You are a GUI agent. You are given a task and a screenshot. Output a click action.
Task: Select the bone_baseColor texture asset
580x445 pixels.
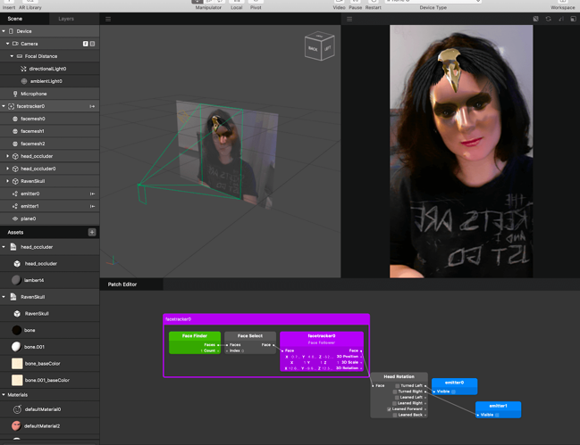click(x=49, y=364)
